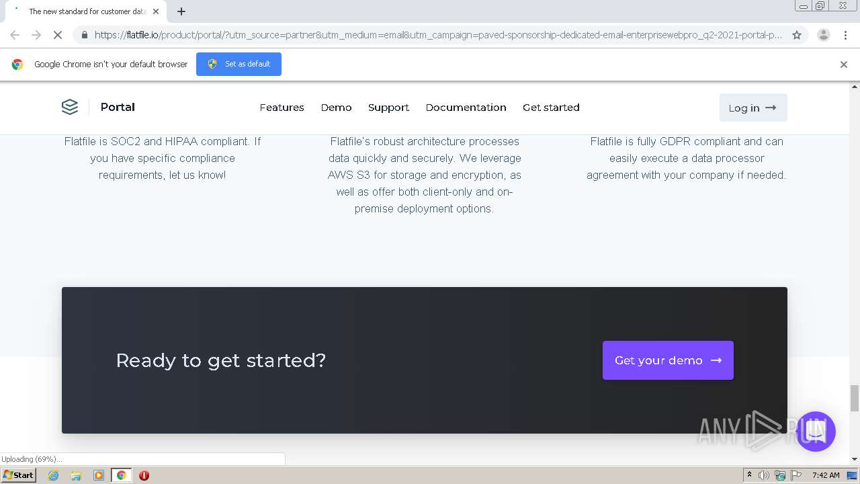The image size is (860, 484).
Task: Click the SOC2 and HIPAA compliant paragraph
Action: coord(163,158)
